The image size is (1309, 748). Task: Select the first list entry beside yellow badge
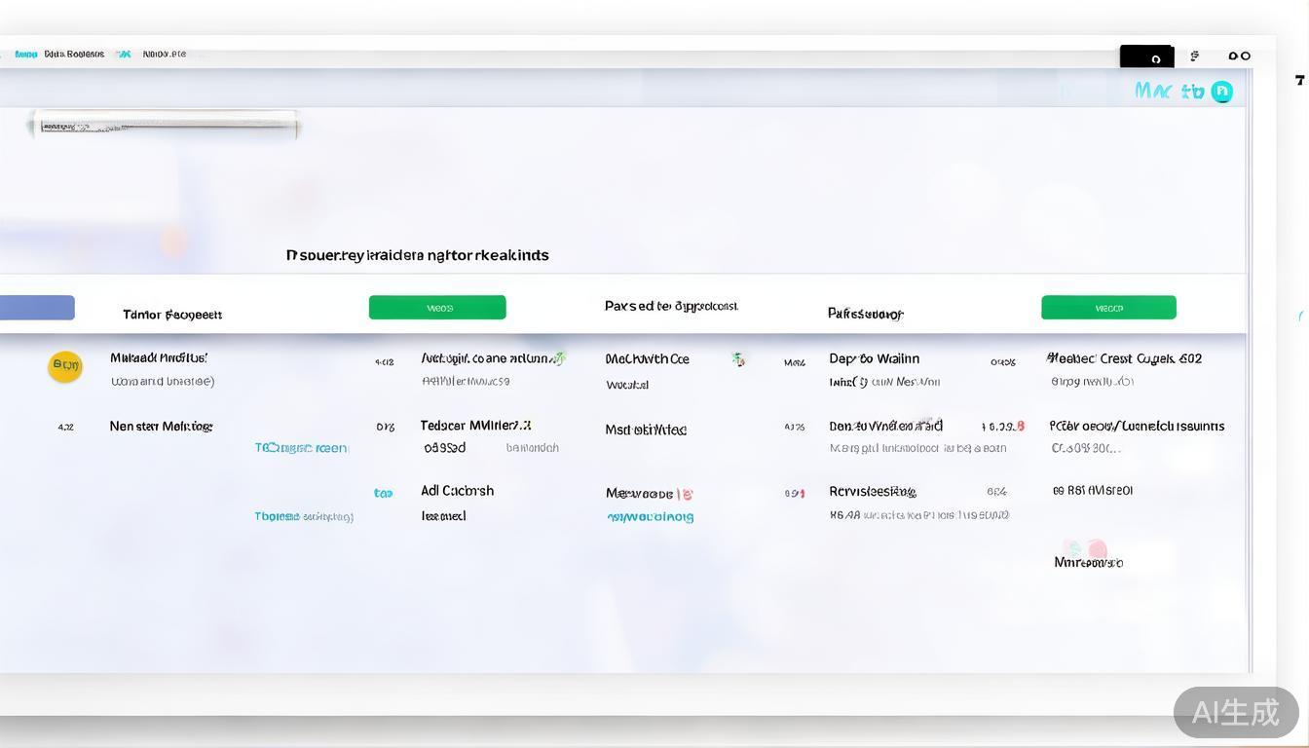[159, 358]
